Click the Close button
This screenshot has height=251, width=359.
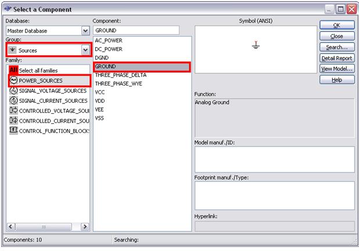tap(337, 36)
